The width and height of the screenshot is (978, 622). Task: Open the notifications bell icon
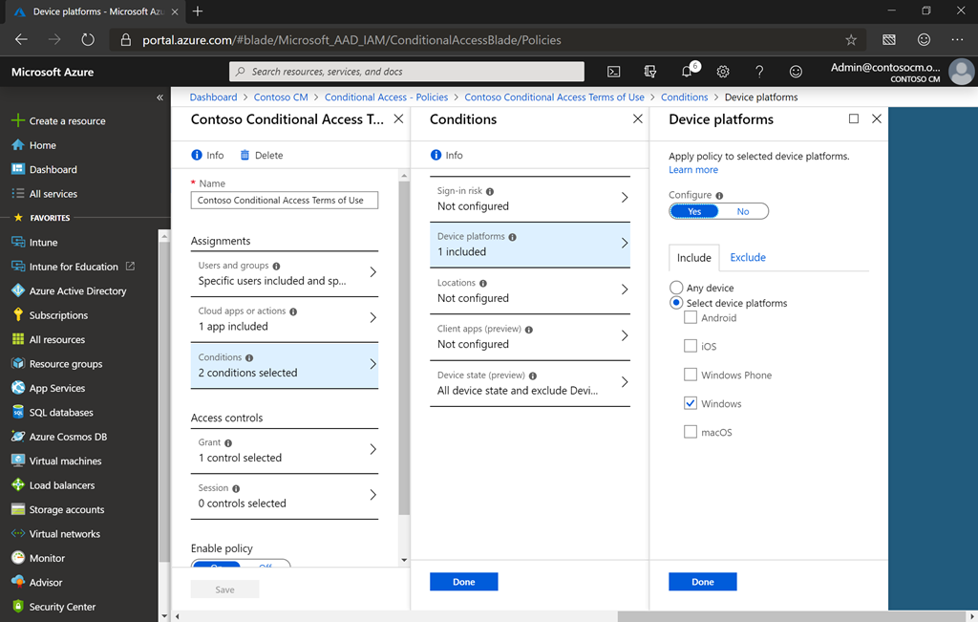pos(687,72)
